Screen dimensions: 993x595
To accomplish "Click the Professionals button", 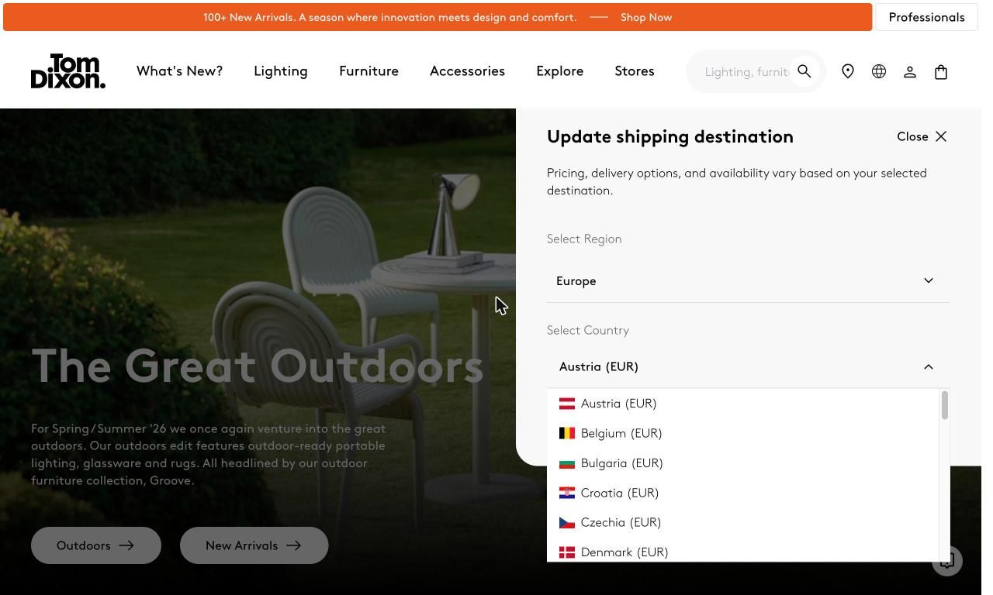I will [926, 17].
